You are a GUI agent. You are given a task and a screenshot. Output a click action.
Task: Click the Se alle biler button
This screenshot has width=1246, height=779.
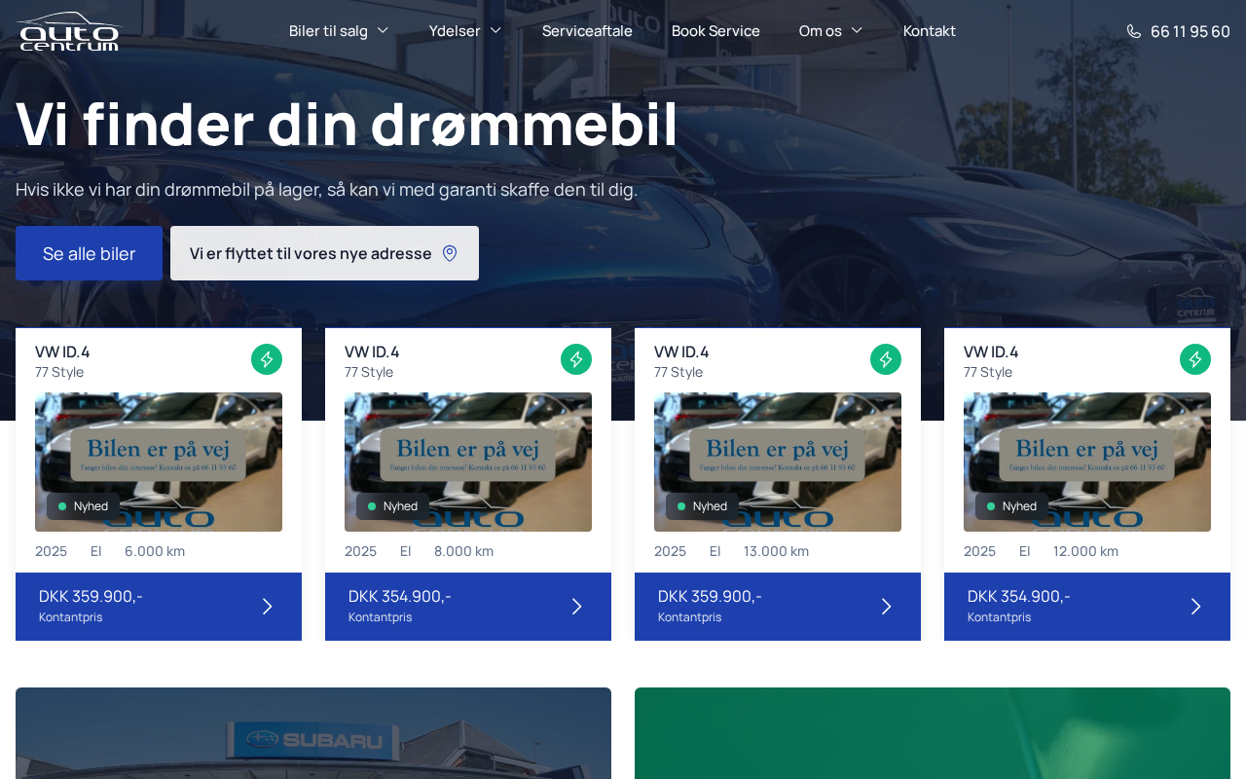tap(89, 253)
